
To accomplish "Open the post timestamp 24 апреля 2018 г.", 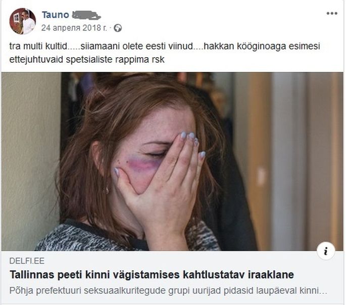I will point(74,28).
